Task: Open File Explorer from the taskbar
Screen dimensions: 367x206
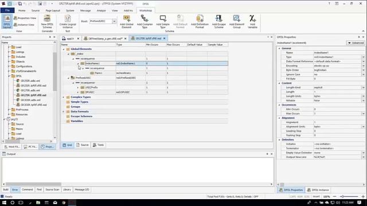Action: (x=38, y=203)
